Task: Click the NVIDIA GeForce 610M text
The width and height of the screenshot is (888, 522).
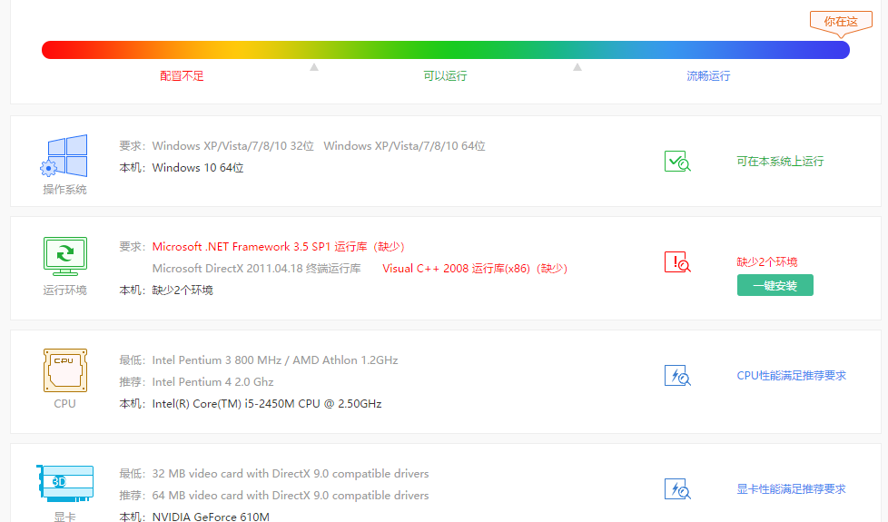Action: 211,517
